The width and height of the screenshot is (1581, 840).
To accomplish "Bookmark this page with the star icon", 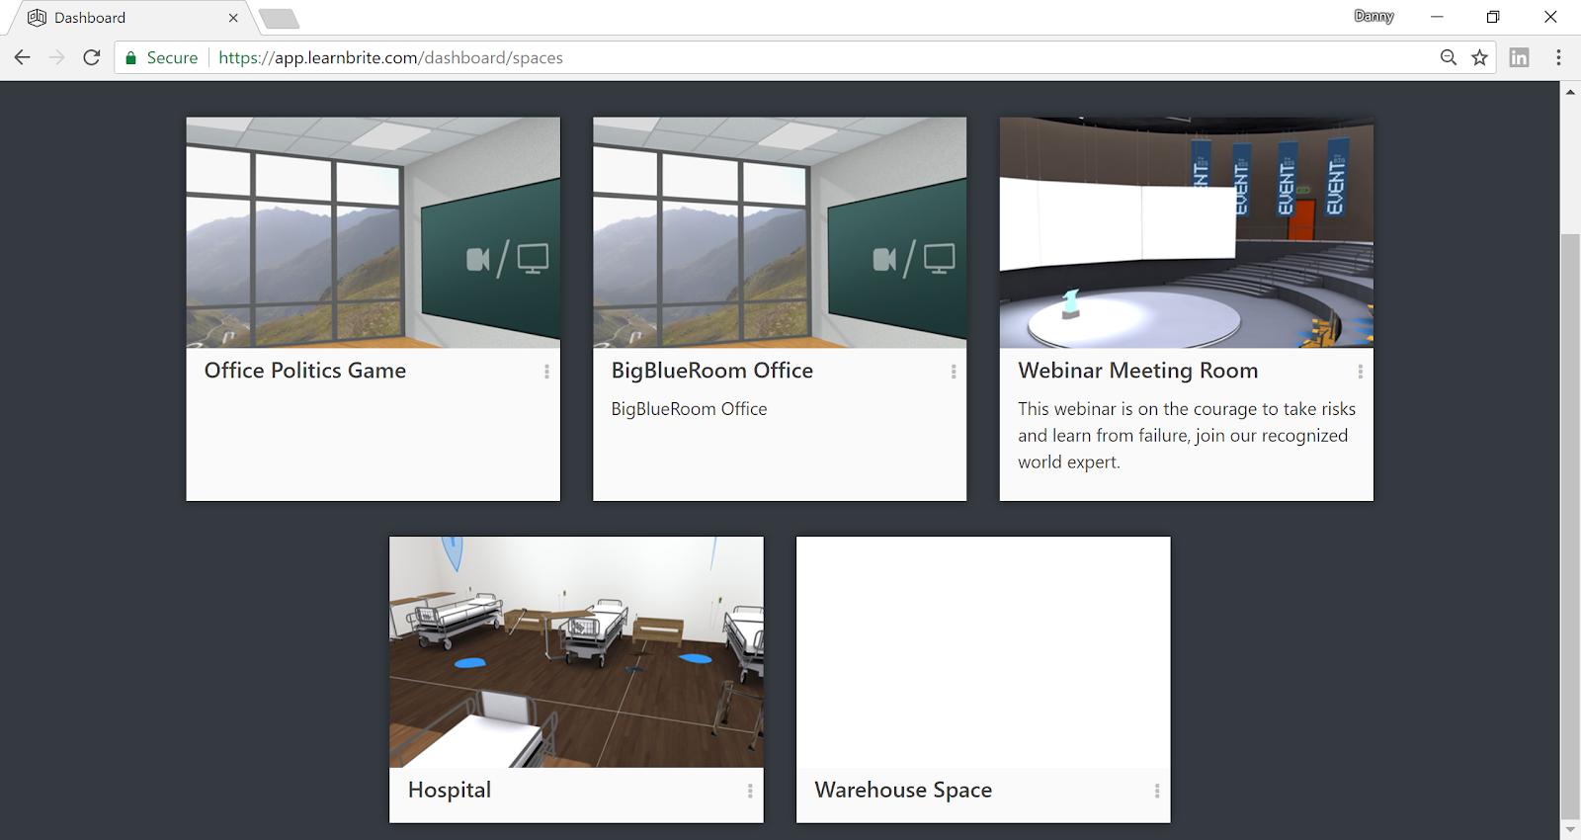I will [x=1479, y=57].
